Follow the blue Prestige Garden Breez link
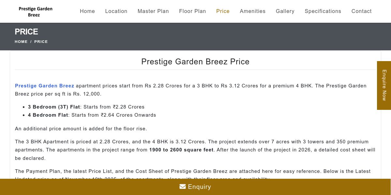 tap(45, 86)
